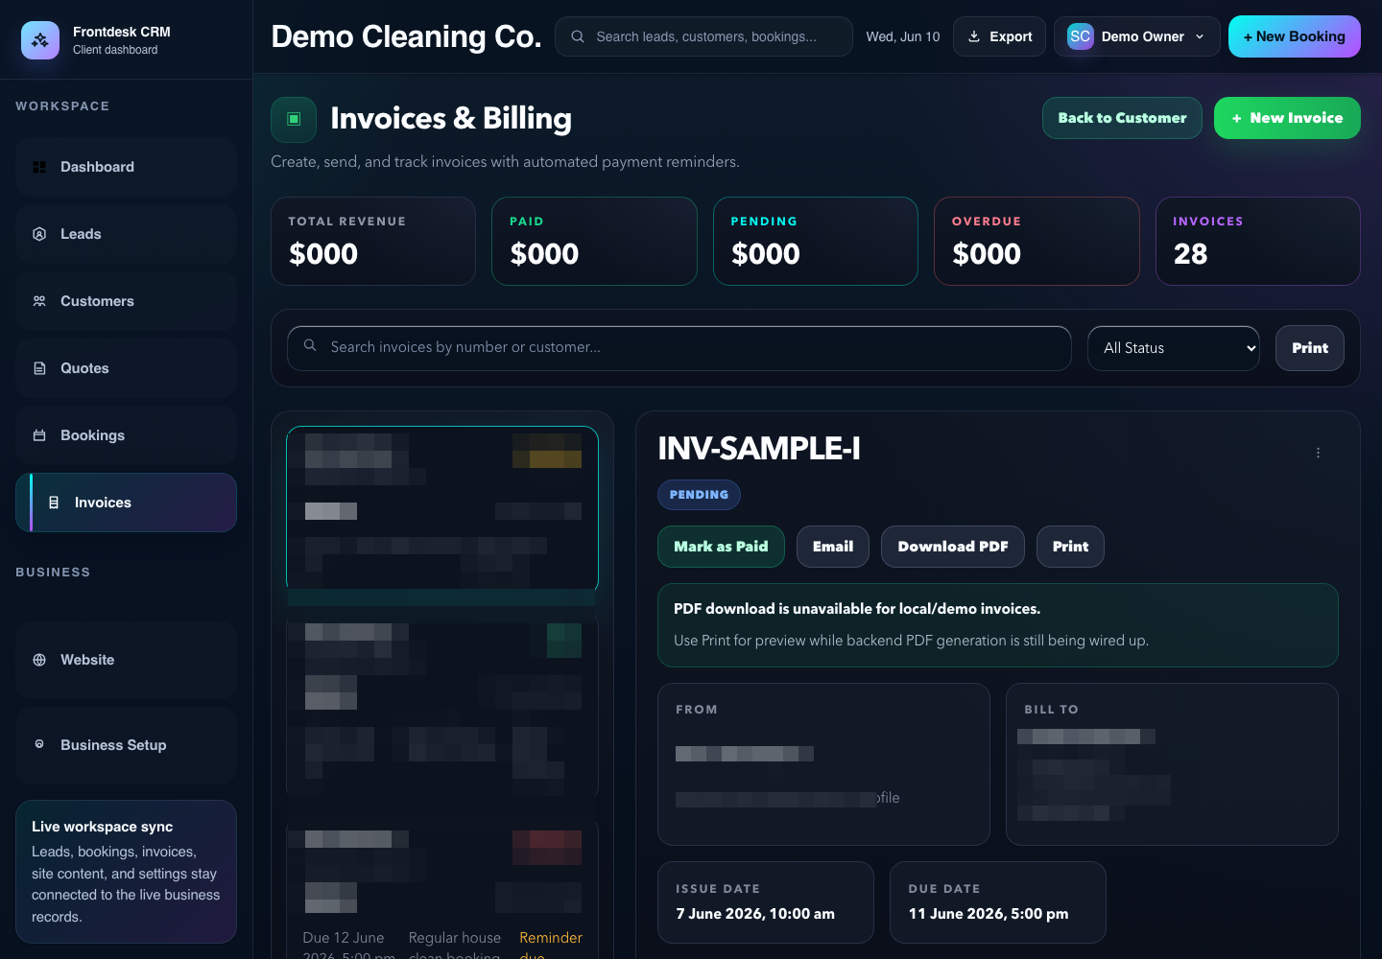Select the invoice card with Reminder due
Screen dimensions: 1382x959
(x=442, y=889)
